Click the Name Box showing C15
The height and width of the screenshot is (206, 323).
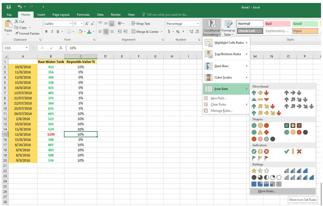click(x=16, y=48)
